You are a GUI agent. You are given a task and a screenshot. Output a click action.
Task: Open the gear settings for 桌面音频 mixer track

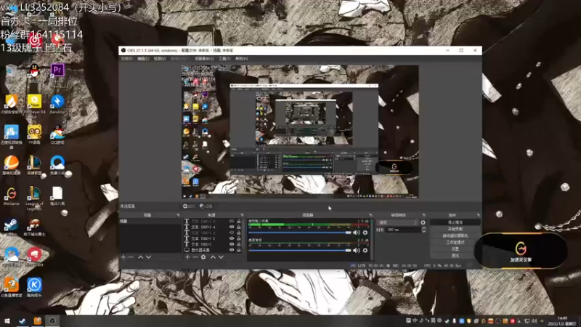pyautogui.click(x=365, y=250)
